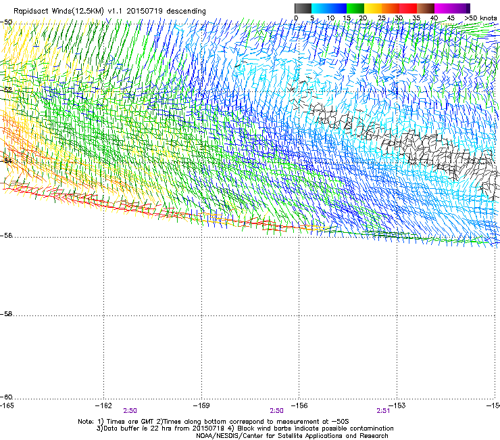
Task: Click the '10' legend scale label
Action: [x=330, y=18]
